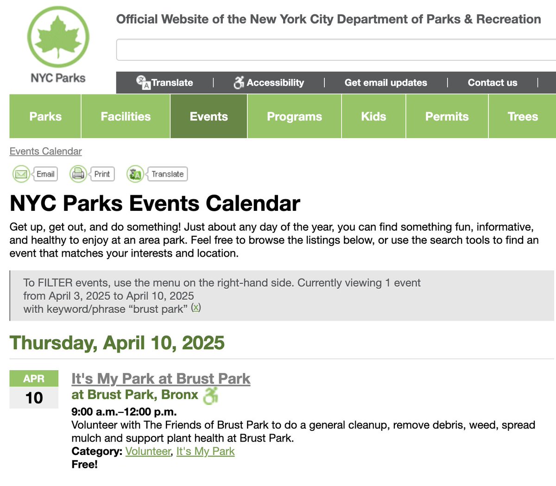This screenshot has width=556, height=486.
Task: Open the Parks navigation tab
Action: click(x=45, y=116)
